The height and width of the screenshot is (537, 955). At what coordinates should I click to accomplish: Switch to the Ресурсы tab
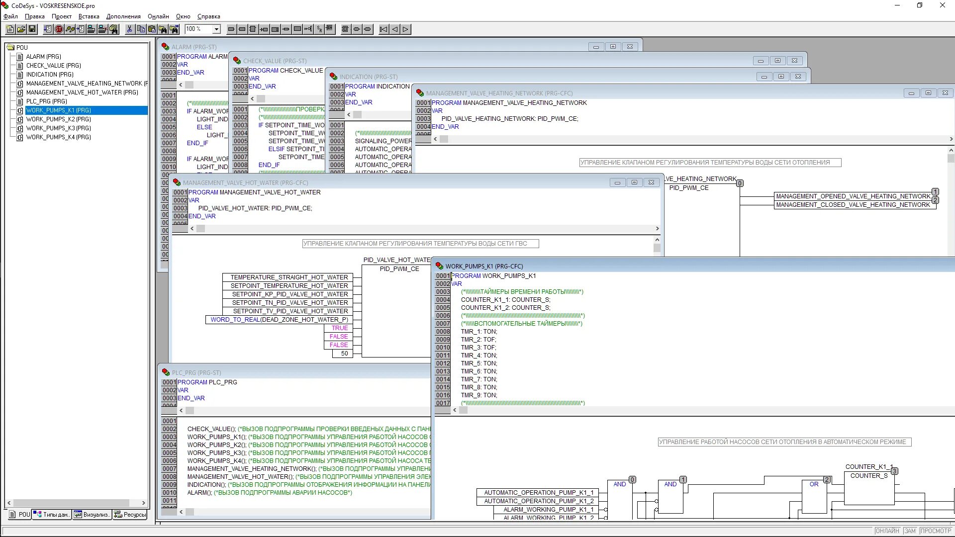(130, 515)
